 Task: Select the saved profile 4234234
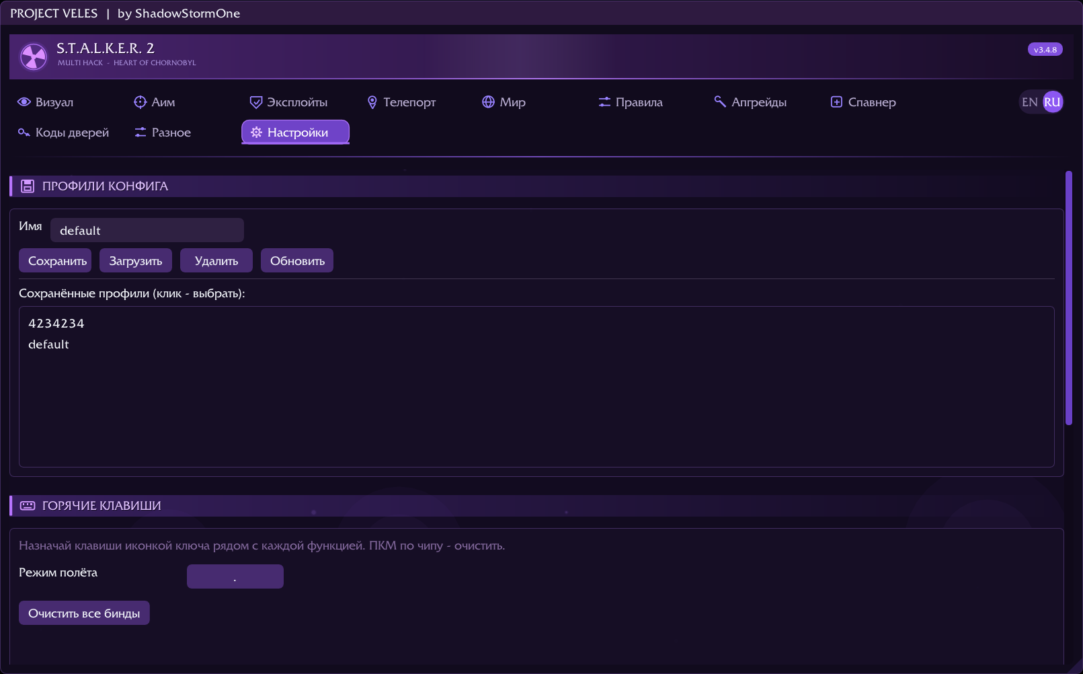click(x=56, y=324)
